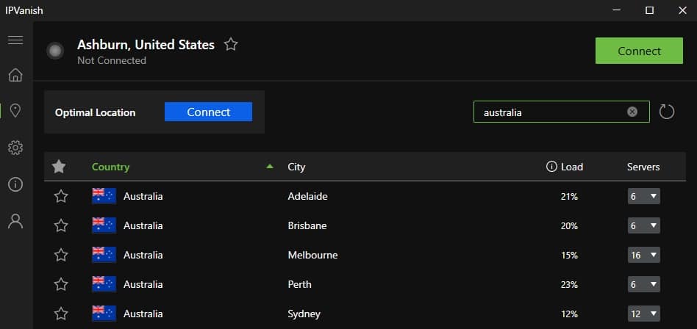Click the Not Connected status text
Image resolution: width=697 pixels, height=329 pixels.
(112, 60)
